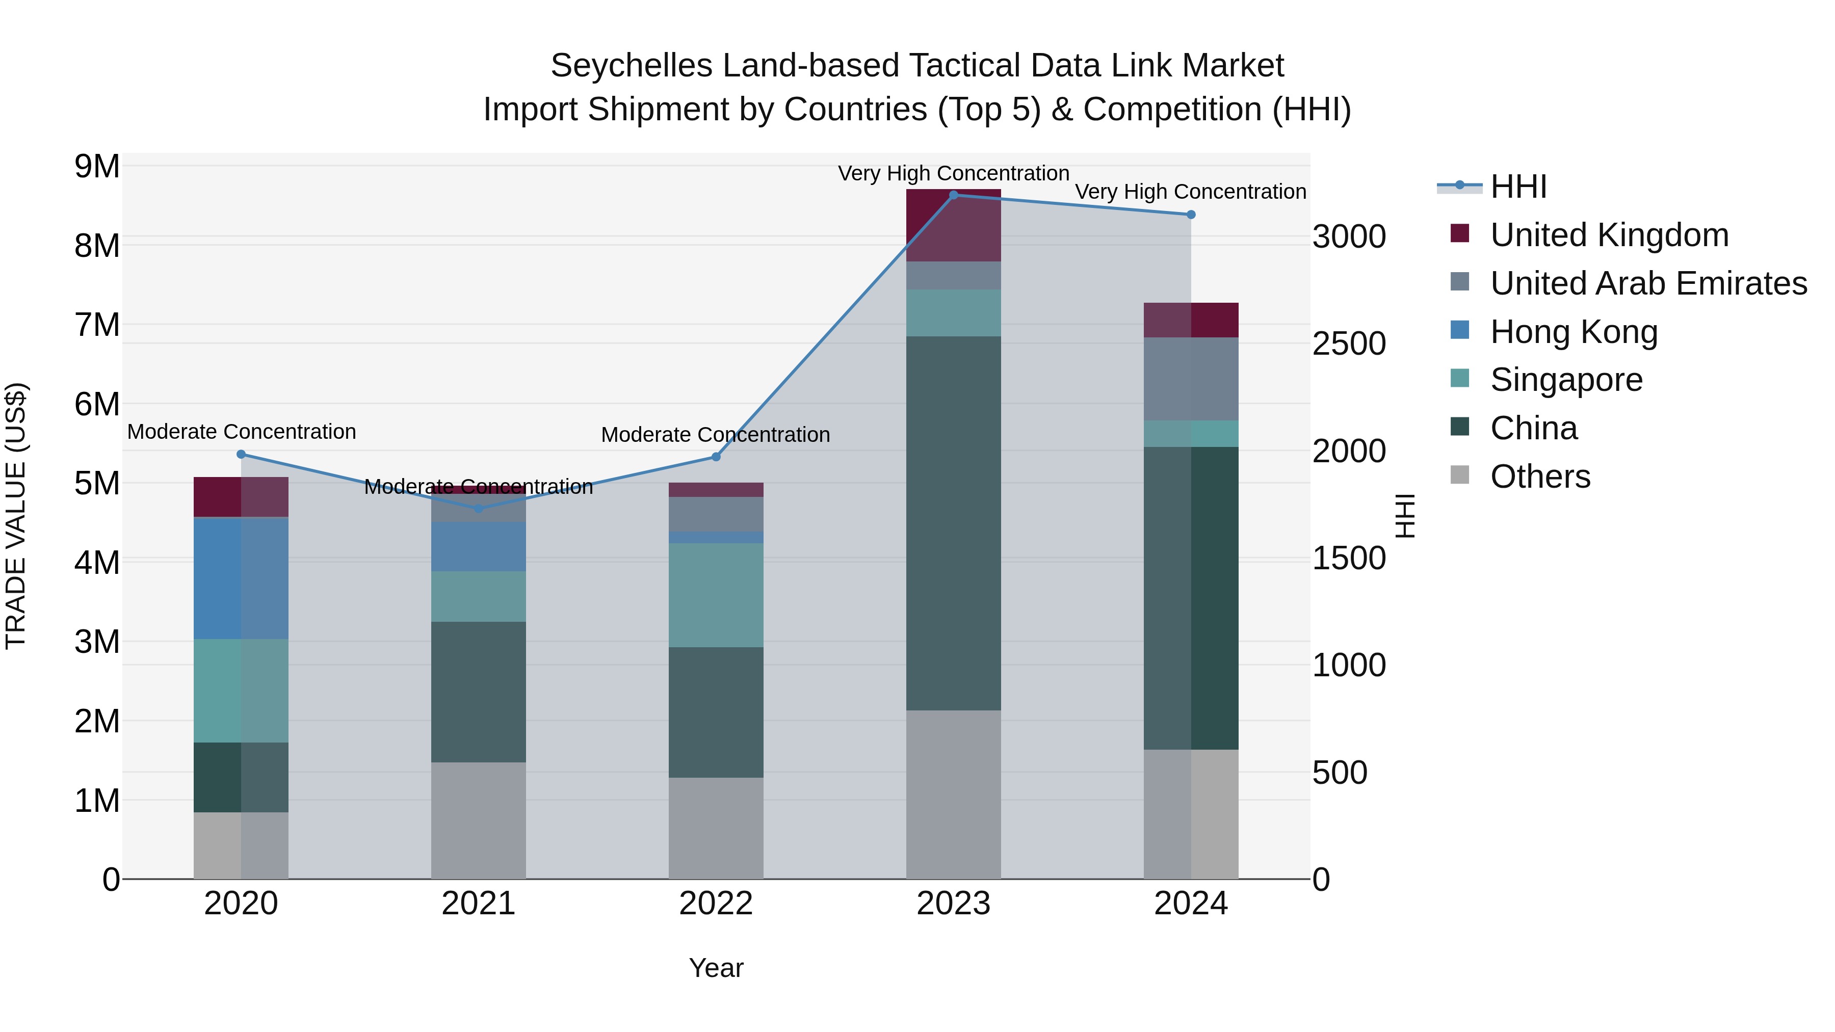Click the Others segment in 2022 bar

click(x=716, y=828)
